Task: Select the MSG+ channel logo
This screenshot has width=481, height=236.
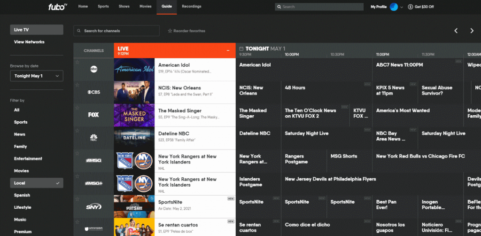Action: pos(93,183)
